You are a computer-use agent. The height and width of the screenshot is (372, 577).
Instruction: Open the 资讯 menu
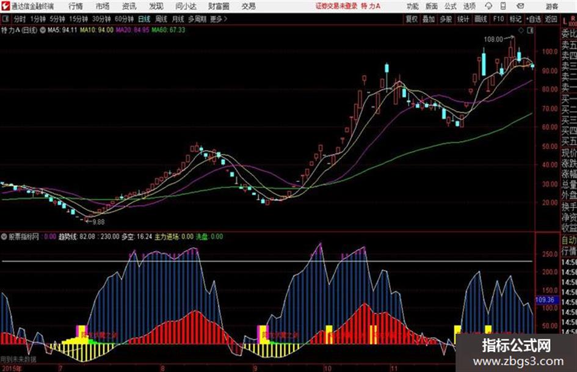coord(129,6)
